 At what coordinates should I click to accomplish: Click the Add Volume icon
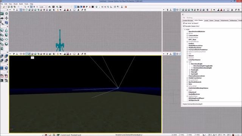pyautogui.click(x=6, y=68)
